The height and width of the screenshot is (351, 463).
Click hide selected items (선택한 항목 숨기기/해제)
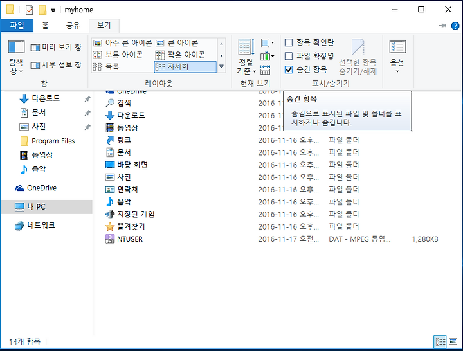tap(358, 57)
